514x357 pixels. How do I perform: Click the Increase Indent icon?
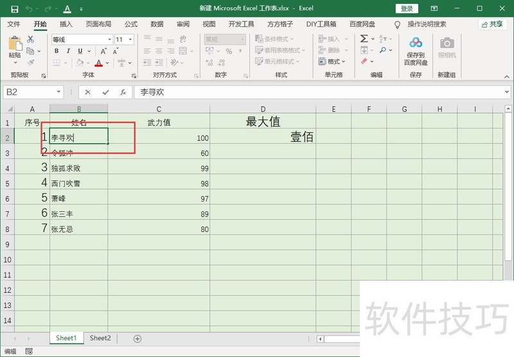click(159, 62)
